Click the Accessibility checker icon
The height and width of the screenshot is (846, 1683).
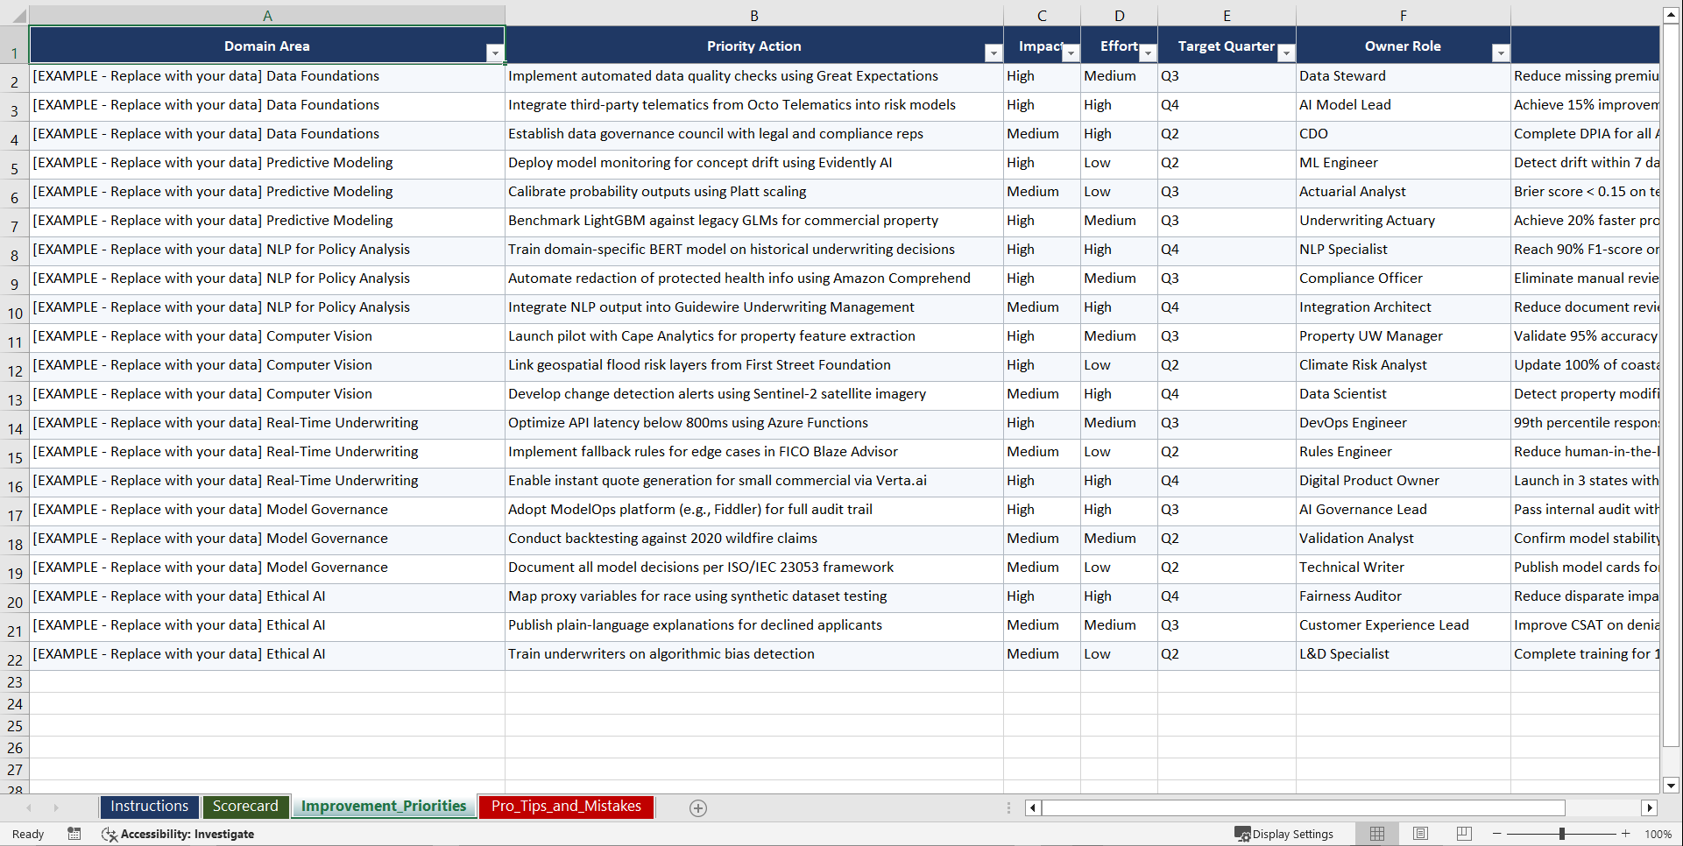(x=110, y=835)
